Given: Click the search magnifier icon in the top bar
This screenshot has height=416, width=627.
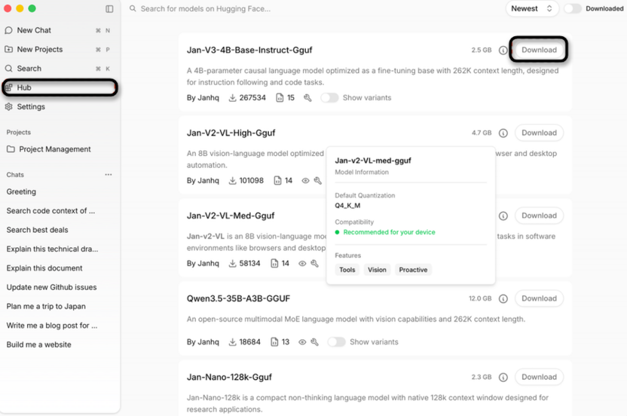Looking at the screenshot, I should [133, 8].
